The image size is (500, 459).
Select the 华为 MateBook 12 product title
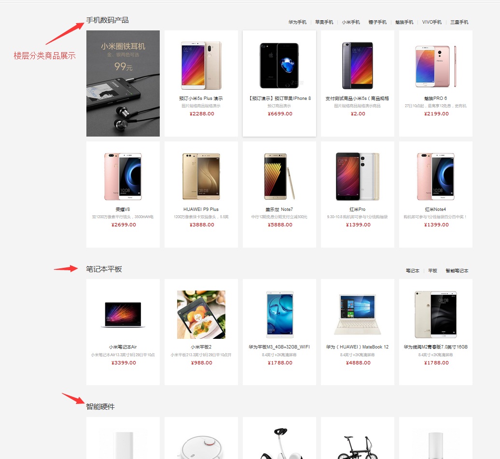(x=358, y=347)
